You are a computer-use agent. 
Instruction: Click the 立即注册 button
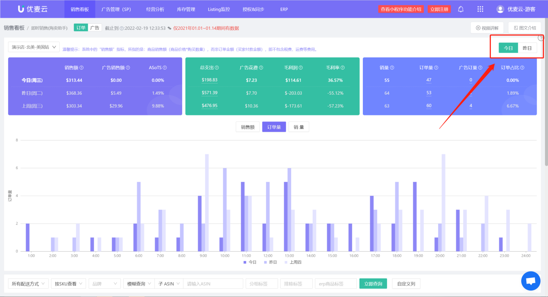(439, 9)
